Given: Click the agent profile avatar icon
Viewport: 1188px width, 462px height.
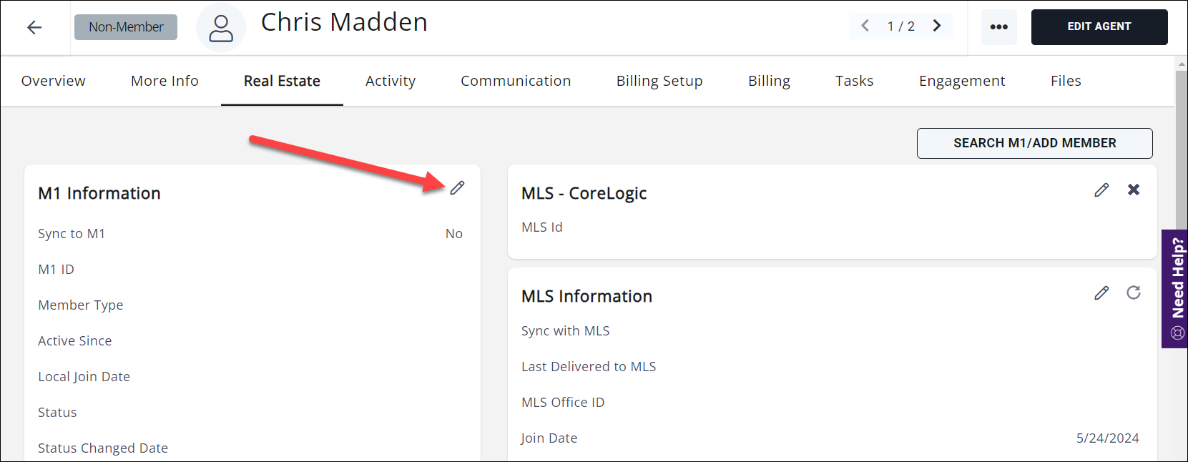Looking at the screenshot, I should [x=220, y=28].
